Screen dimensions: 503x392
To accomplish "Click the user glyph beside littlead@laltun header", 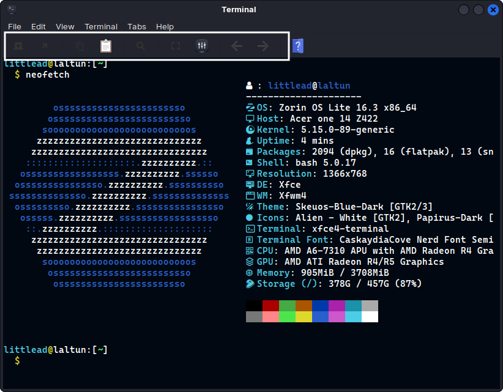I will point(249,86).
